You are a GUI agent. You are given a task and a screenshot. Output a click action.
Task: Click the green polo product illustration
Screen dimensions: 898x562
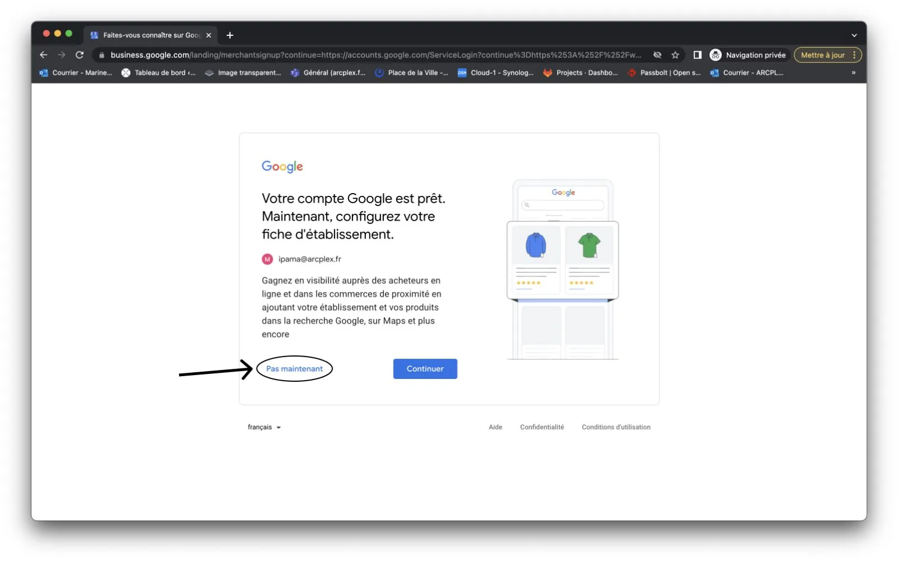pyautogui.click(x=589, y=245)
